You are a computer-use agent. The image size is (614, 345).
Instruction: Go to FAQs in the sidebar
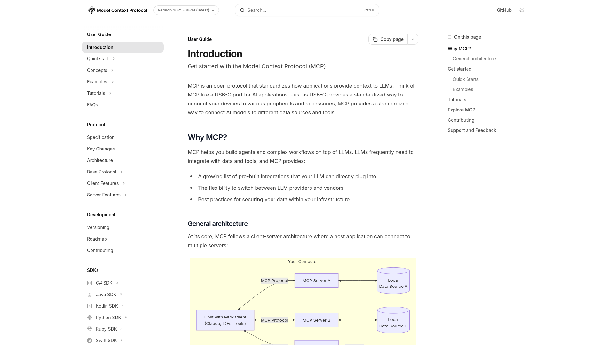(x=92, y=105)
